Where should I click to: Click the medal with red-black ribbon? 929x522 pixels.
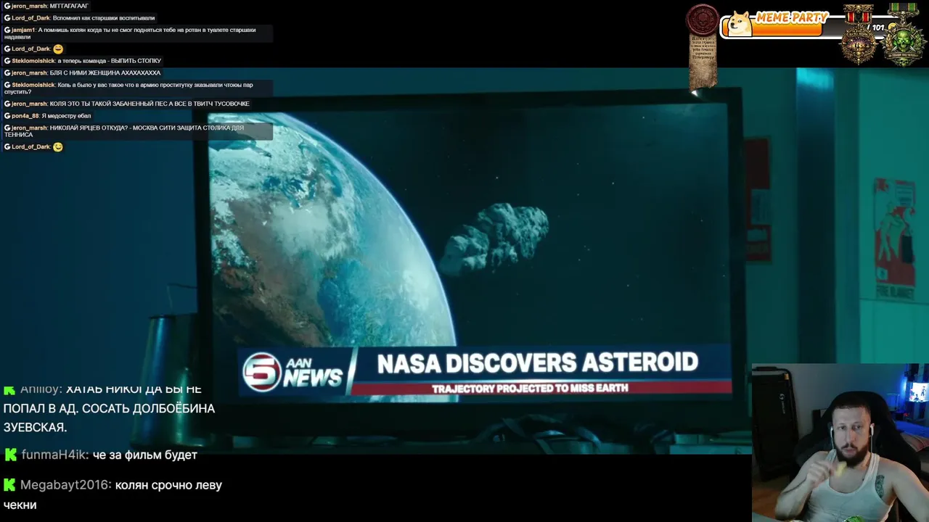859,34
